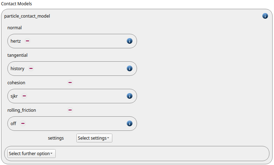Open the Select further option dropdown
Screen dimensions: 274x165
click(x=31, y=153)
